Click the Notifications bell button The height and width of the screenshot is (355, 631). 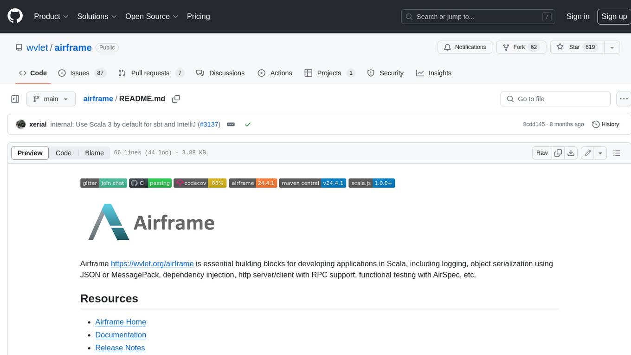click(x=465, y=47)
